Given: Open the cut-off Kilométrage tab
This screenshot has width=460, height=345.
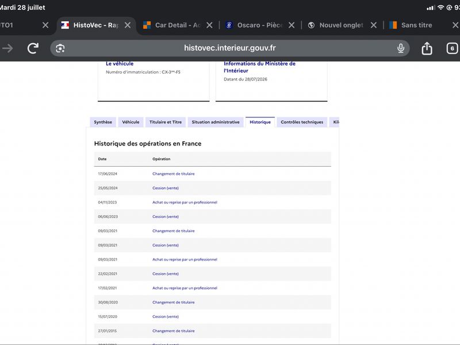Looking at the screenshot, I should [x=335, y=122].
